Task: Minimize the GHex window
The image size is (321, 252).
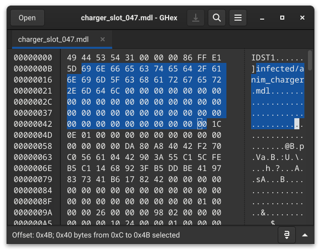Action: point(262,18)
